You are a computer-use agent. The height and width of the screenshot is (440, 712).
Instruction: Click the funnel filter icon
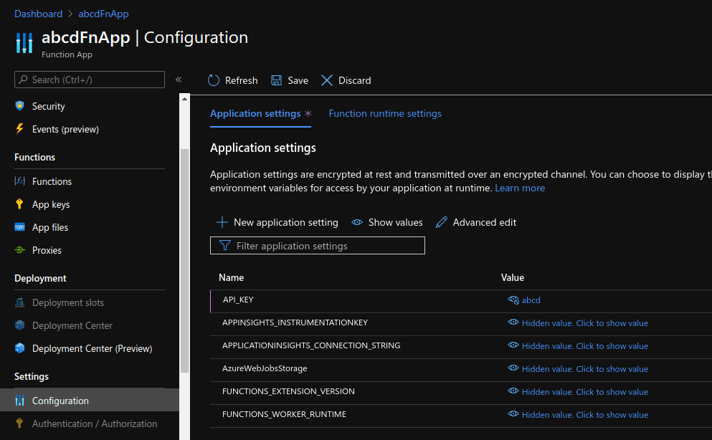coord(224,245)
